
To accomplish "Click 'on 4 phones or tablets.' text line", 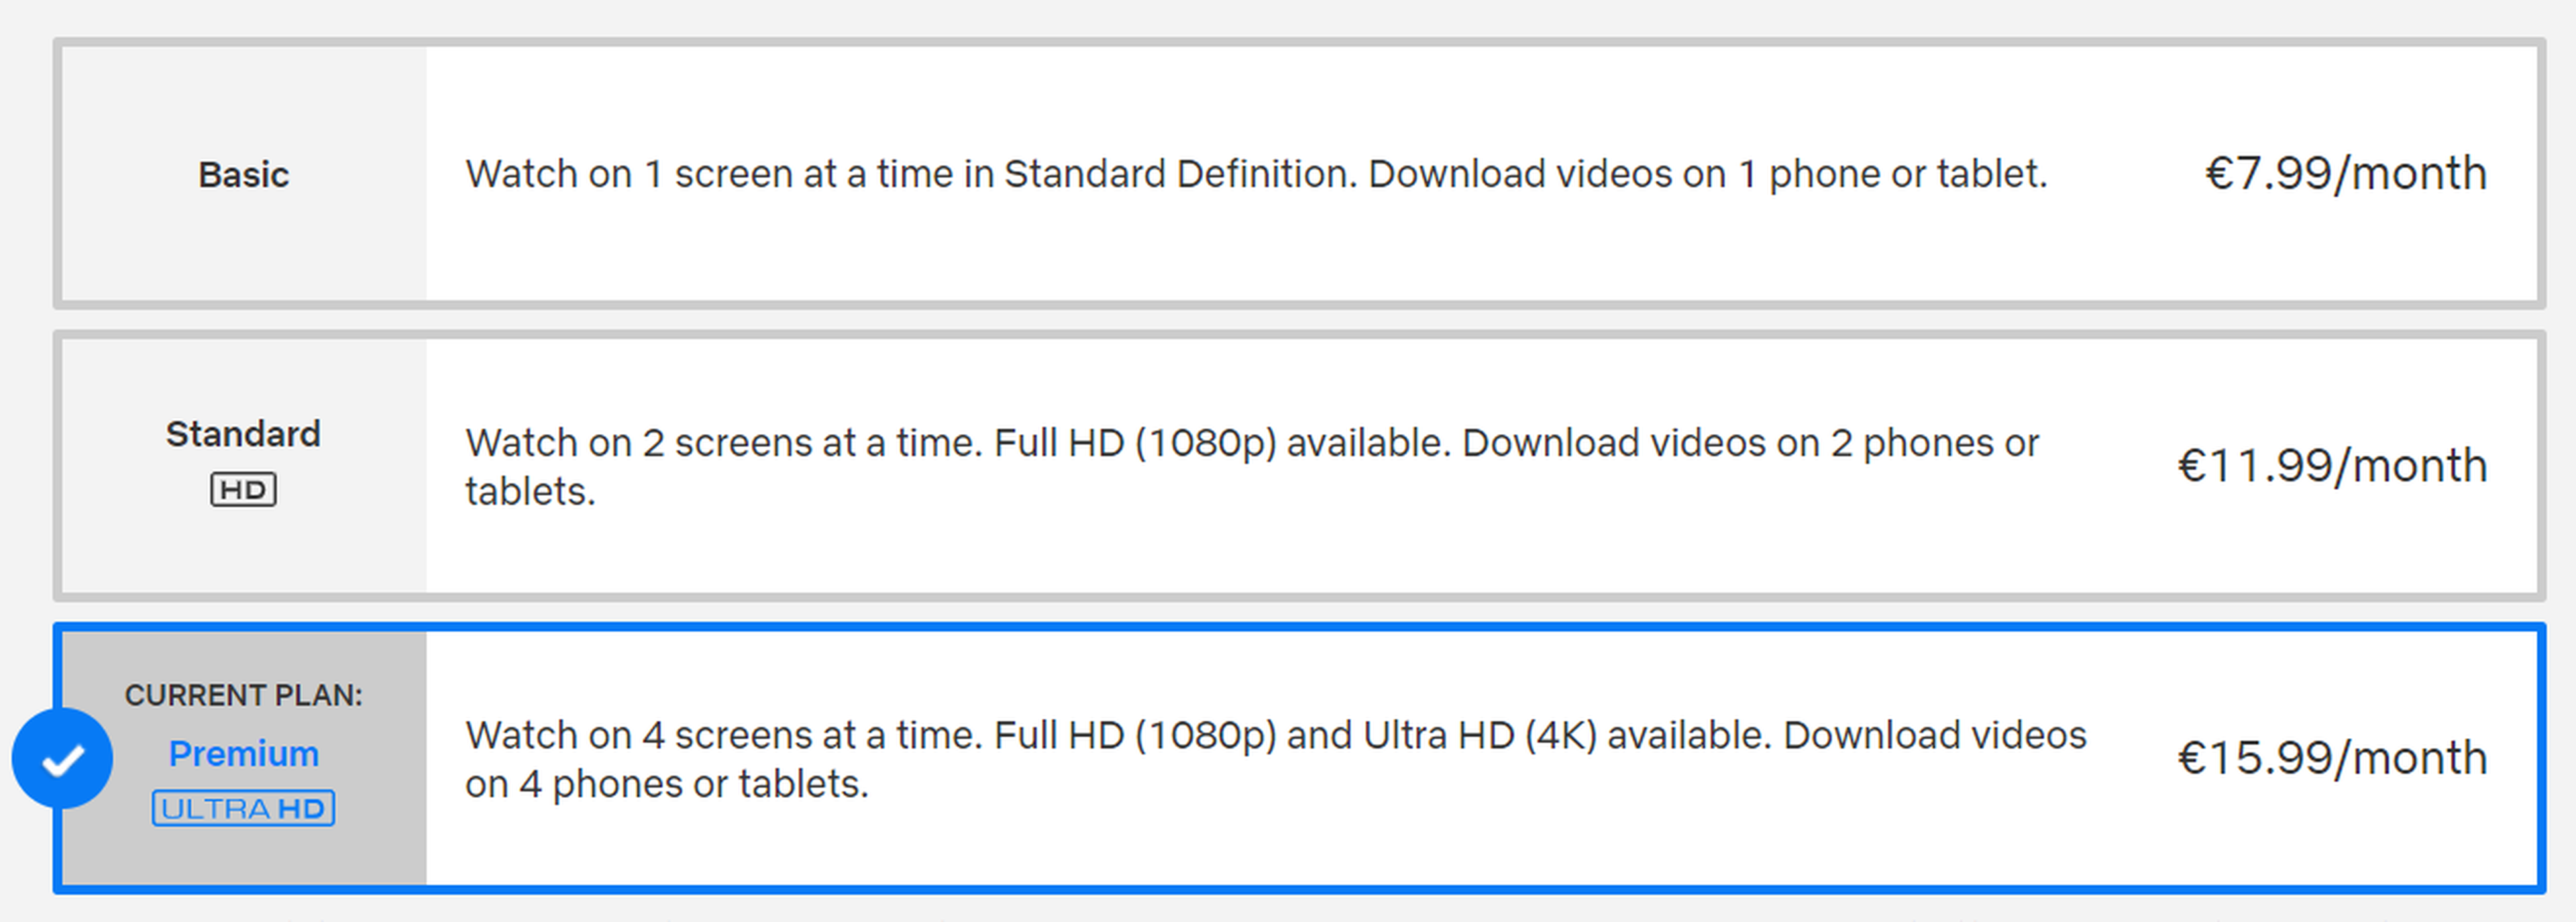I will 666,784.
